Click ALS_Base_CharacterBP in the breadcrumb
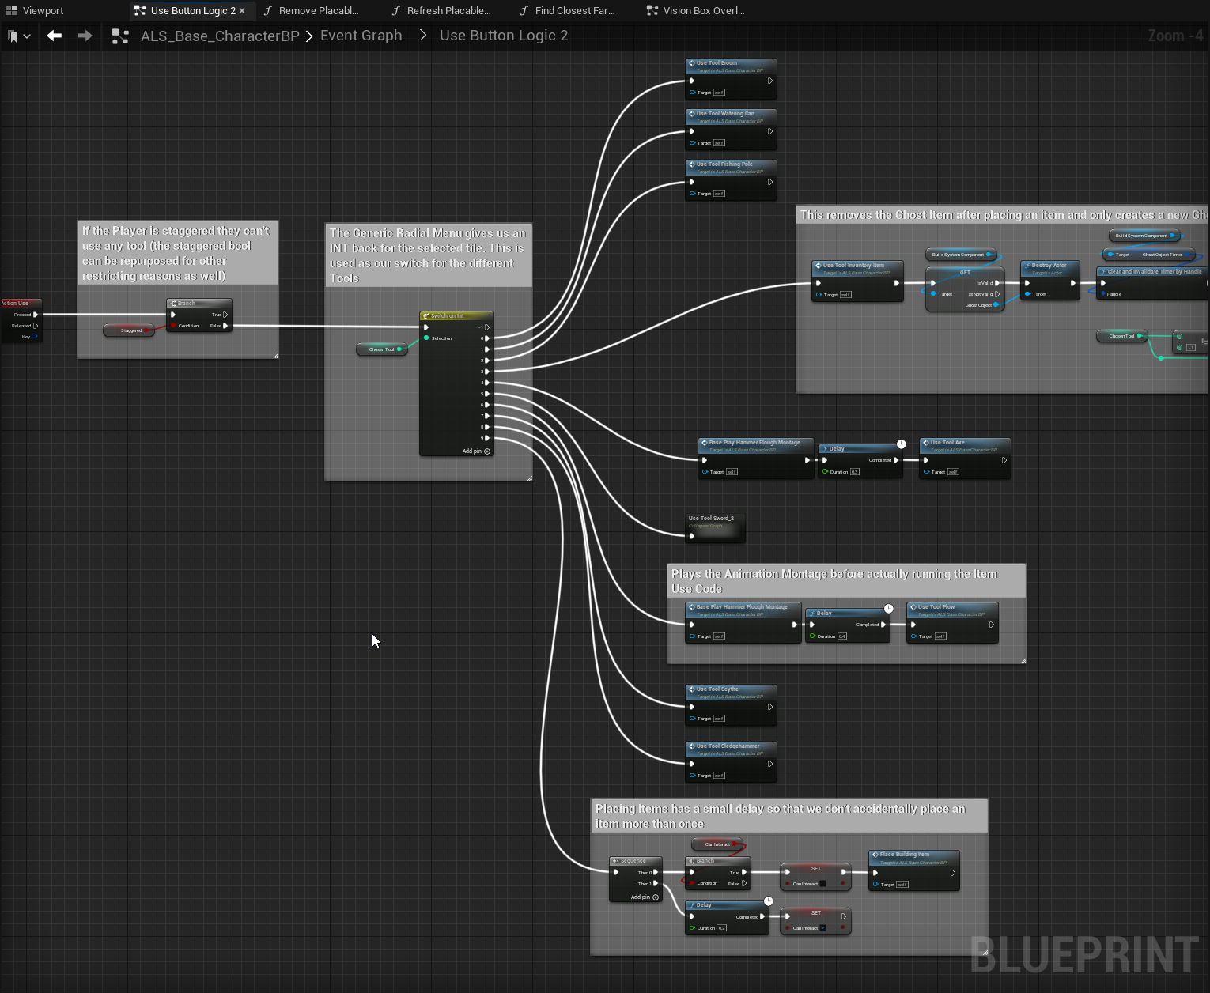1210x993 pixels. point(220,36)
